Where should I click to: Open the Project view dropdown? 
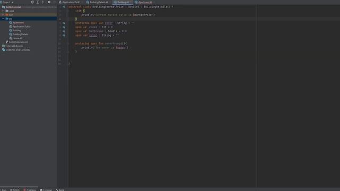pos(7,2)
